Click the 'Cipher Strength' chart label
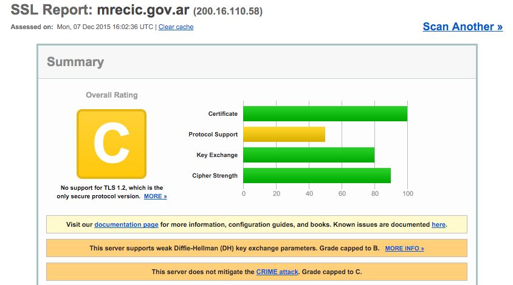Image resolution: width=513 pixels, height=285 pixels. (215, 175)
